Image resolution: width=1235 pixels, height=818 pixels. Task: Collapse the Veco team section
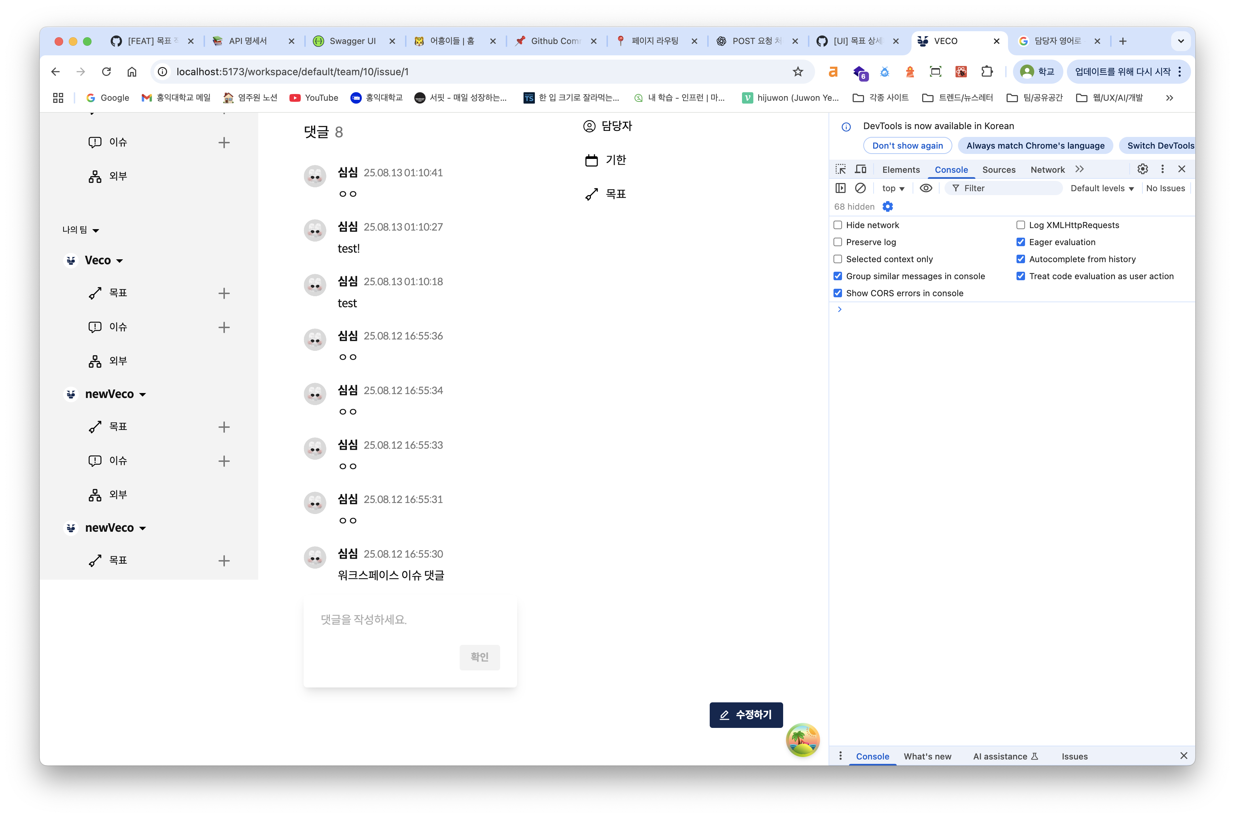pos(120,260)
